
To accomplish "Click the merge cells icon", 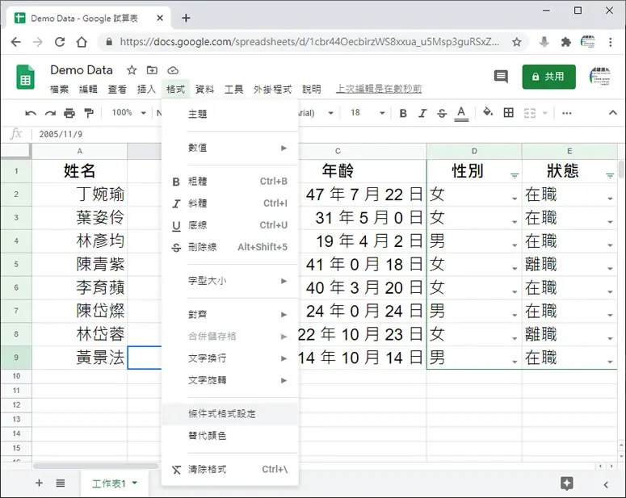I will click(530, 113).
